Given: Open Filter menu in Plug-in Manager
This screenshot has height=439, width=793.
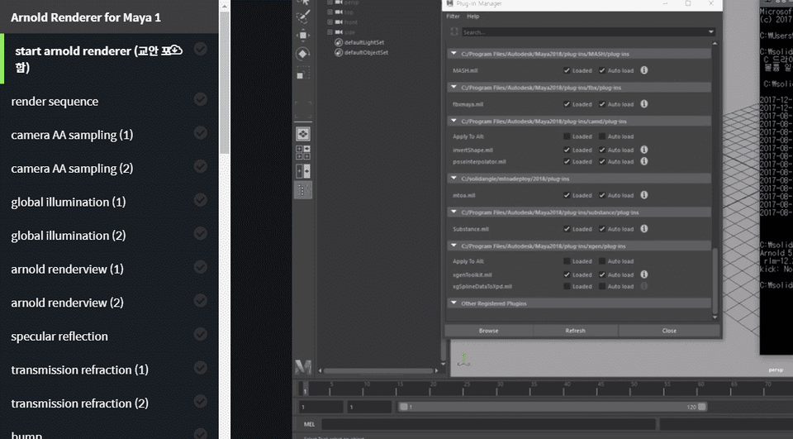Looking at the screenshot, I should tap(453, 17).
